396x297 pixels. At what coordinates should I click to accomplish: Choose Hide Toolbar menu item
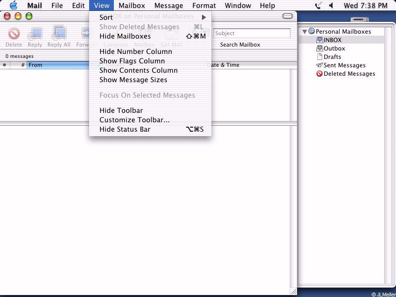[150, 110]
